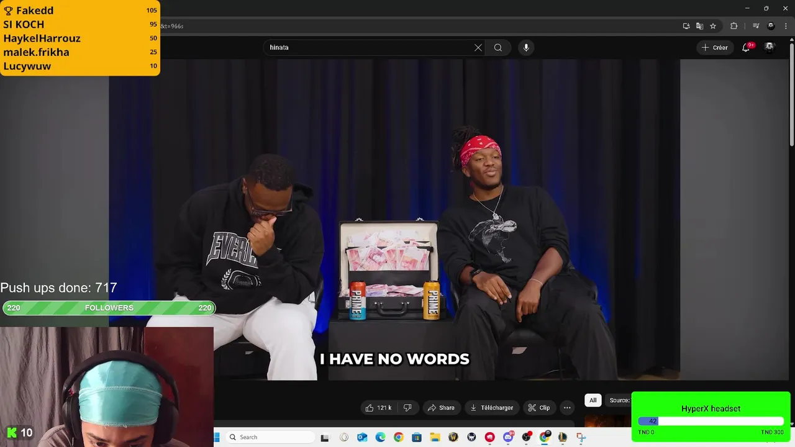The width and height of the screenshot is (795, 447).
Task: Open the Chrome three-dot menu
Action: [x=786, y=26]
